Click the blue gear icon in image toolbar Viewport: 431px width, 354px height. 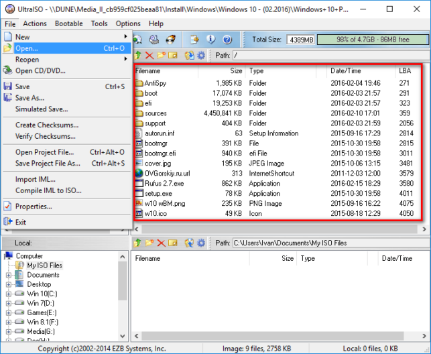point(201,56)
